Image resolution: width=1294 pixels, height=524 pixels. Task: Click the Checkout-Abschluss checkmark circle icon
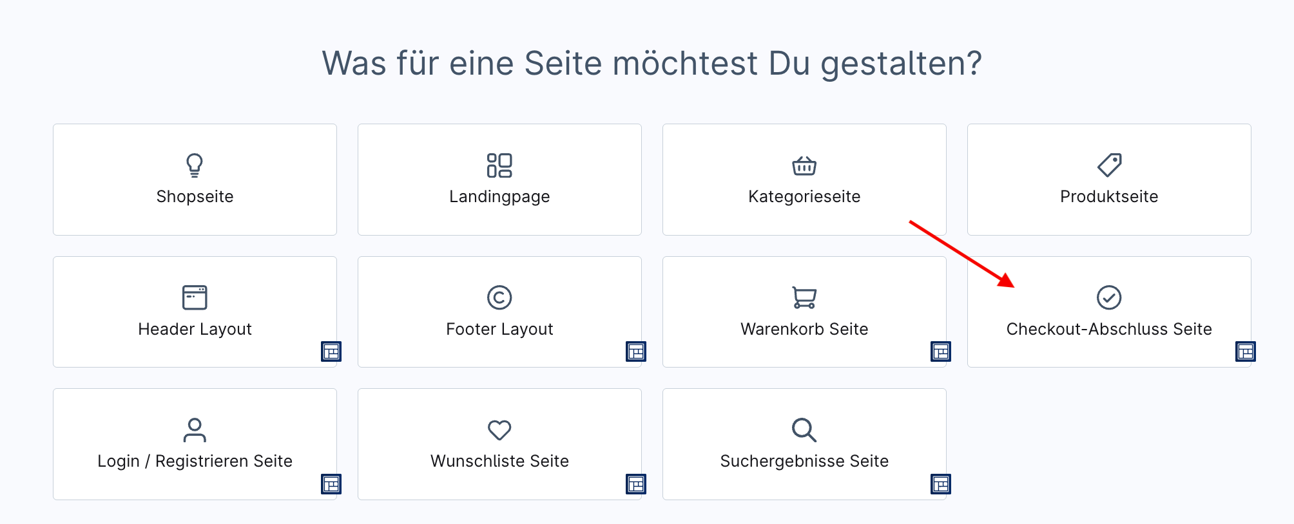coord(1109,297)
